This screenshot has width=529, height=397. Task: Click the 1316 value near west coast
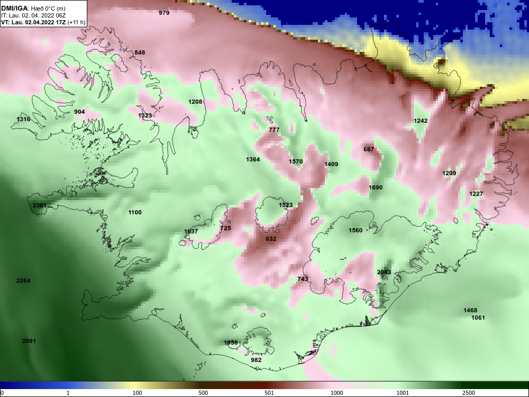[23, 119]
